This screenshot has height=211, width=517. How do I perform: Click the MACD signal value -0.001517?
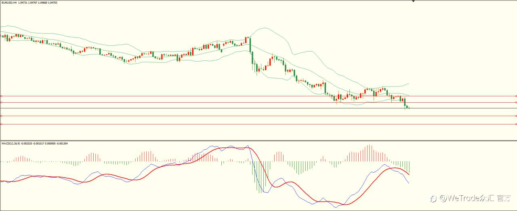[x=38, y=143]
